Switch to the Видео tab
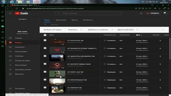Image resolution: width=171 pixels, height=96 pixels. [47, 20]
